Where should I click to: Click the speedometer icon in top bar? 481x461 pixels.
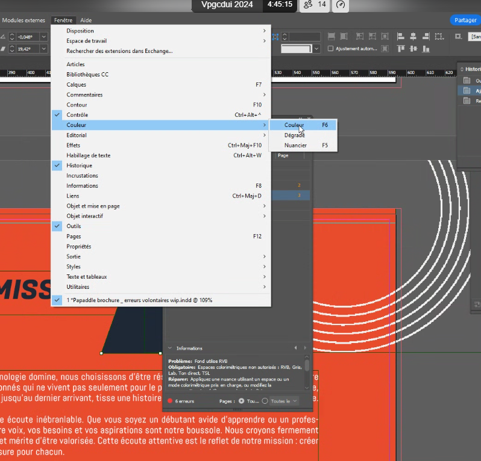(x=341, y=5)
